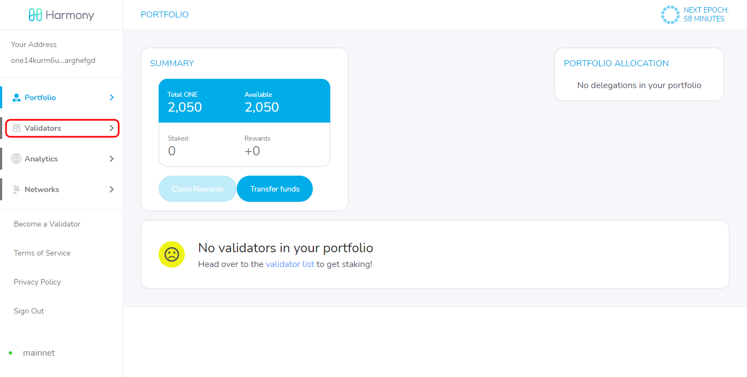This screenshot has width=747, height=377.
Task: Expand the Analytics chevron arrow
Action: click(x=112, y=159)
